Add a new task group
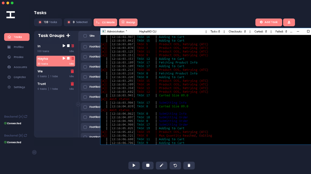311x174 pixels. tap(68, 35)
